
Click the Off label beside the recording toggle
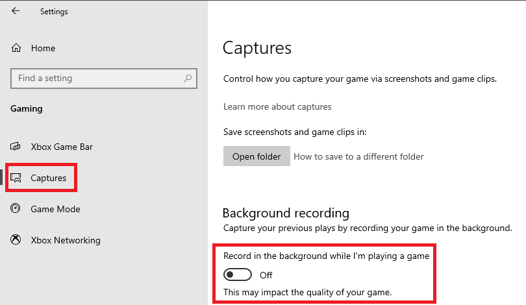[266, 276]
